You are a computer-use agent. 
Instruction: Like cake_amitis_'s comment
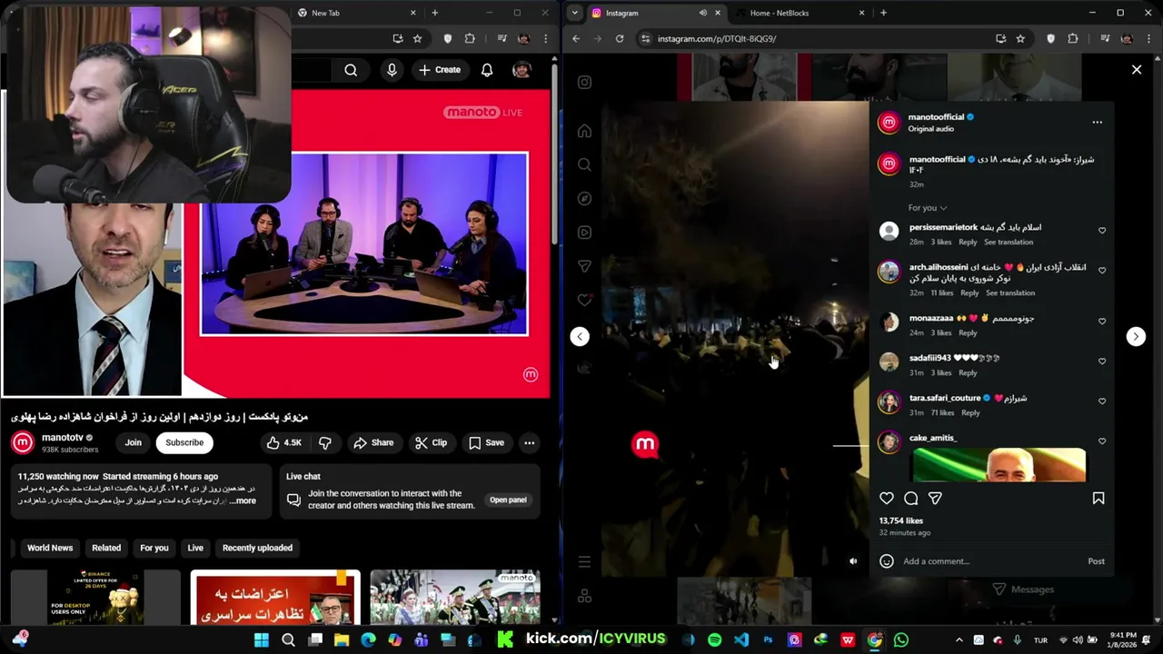pyautogui.click(x=1102, y=441)
